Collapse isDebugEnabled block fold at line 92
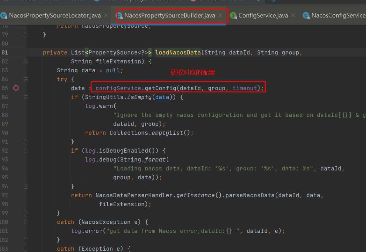 pyautogui.click(x=26, y=151)
